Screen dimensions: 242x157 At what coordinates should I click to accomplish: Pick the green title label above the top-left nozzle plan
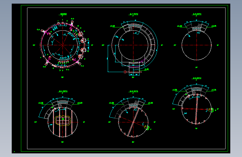pos(63,14)
